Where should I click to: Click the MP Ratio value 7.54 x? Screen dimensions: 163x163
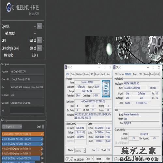point(35,55)
